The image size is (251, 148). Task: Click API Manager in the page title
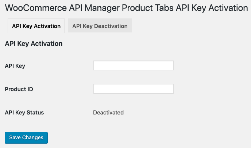point(94,8)
